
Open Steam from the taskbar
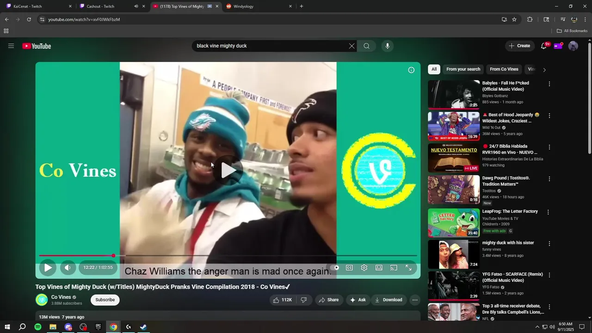(143, 327)
